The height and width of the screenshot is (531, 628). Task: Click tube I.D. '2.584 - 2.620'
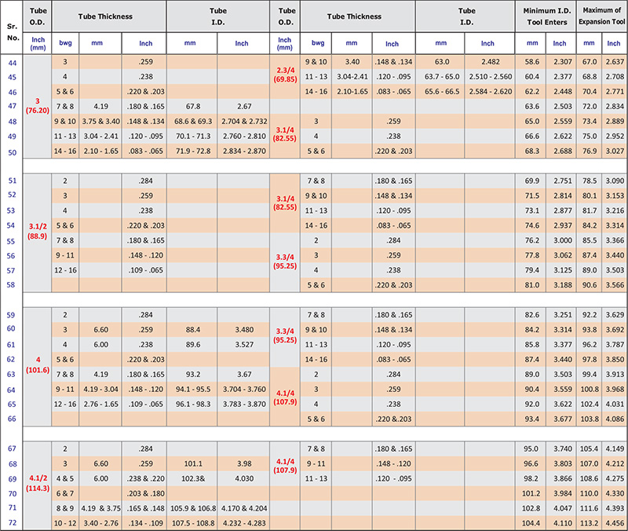[491, 91]
